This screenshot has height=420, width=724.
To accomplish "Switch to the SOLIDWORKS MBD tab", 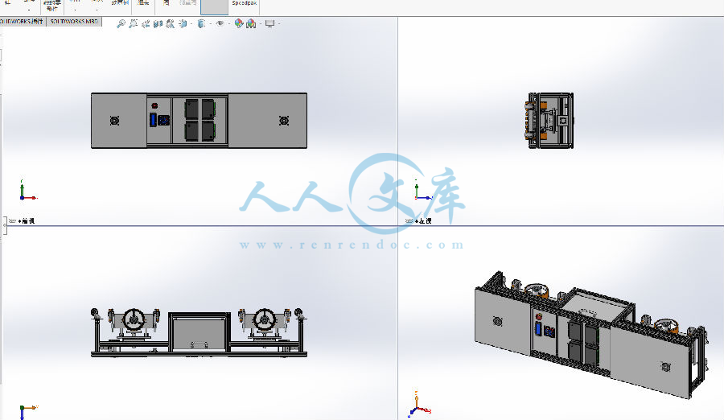I will (x=74, y=21).
